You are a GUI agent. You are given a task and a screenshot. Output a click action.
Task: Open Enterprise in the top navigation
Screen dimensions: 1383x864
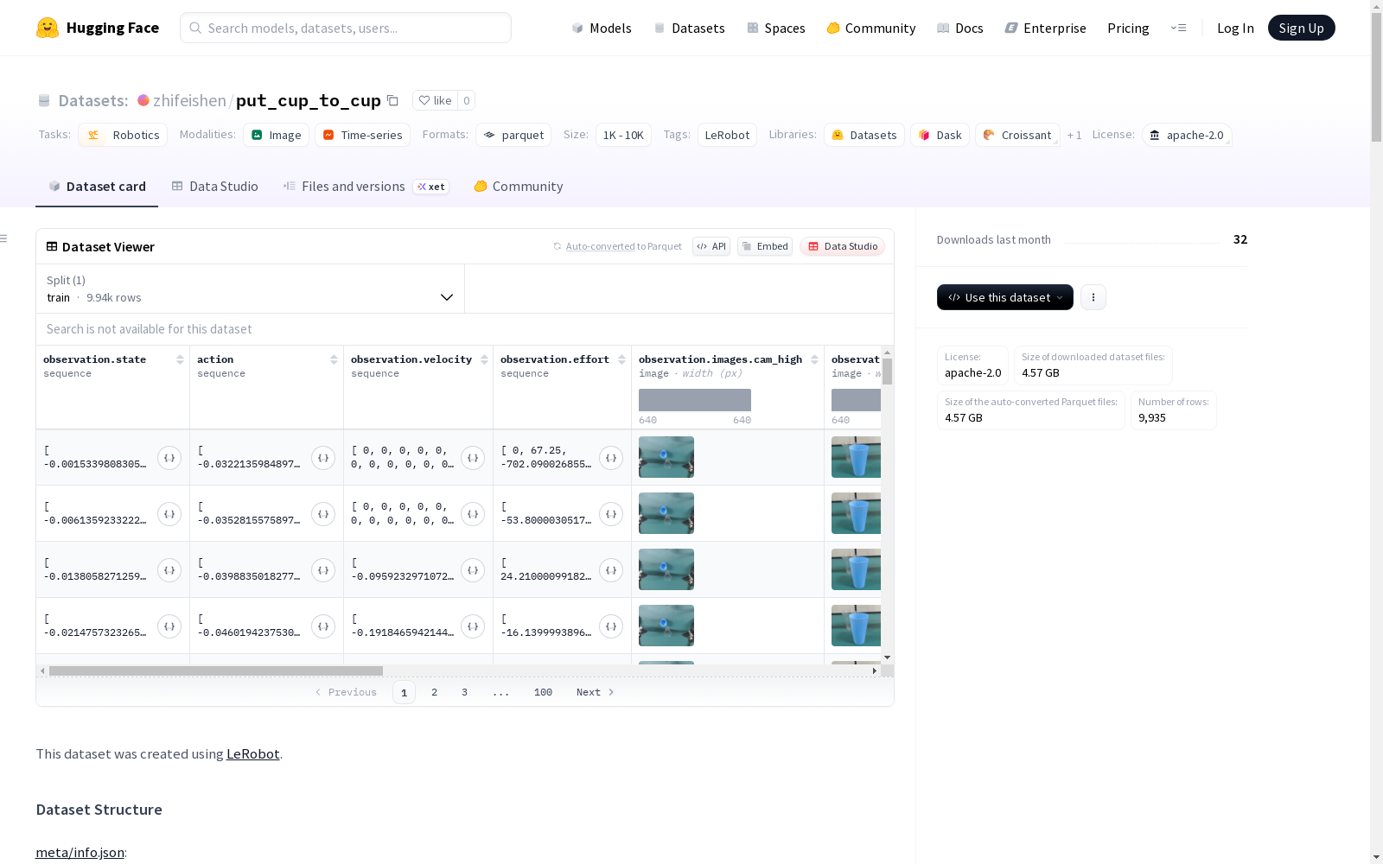coord(1046,28)
